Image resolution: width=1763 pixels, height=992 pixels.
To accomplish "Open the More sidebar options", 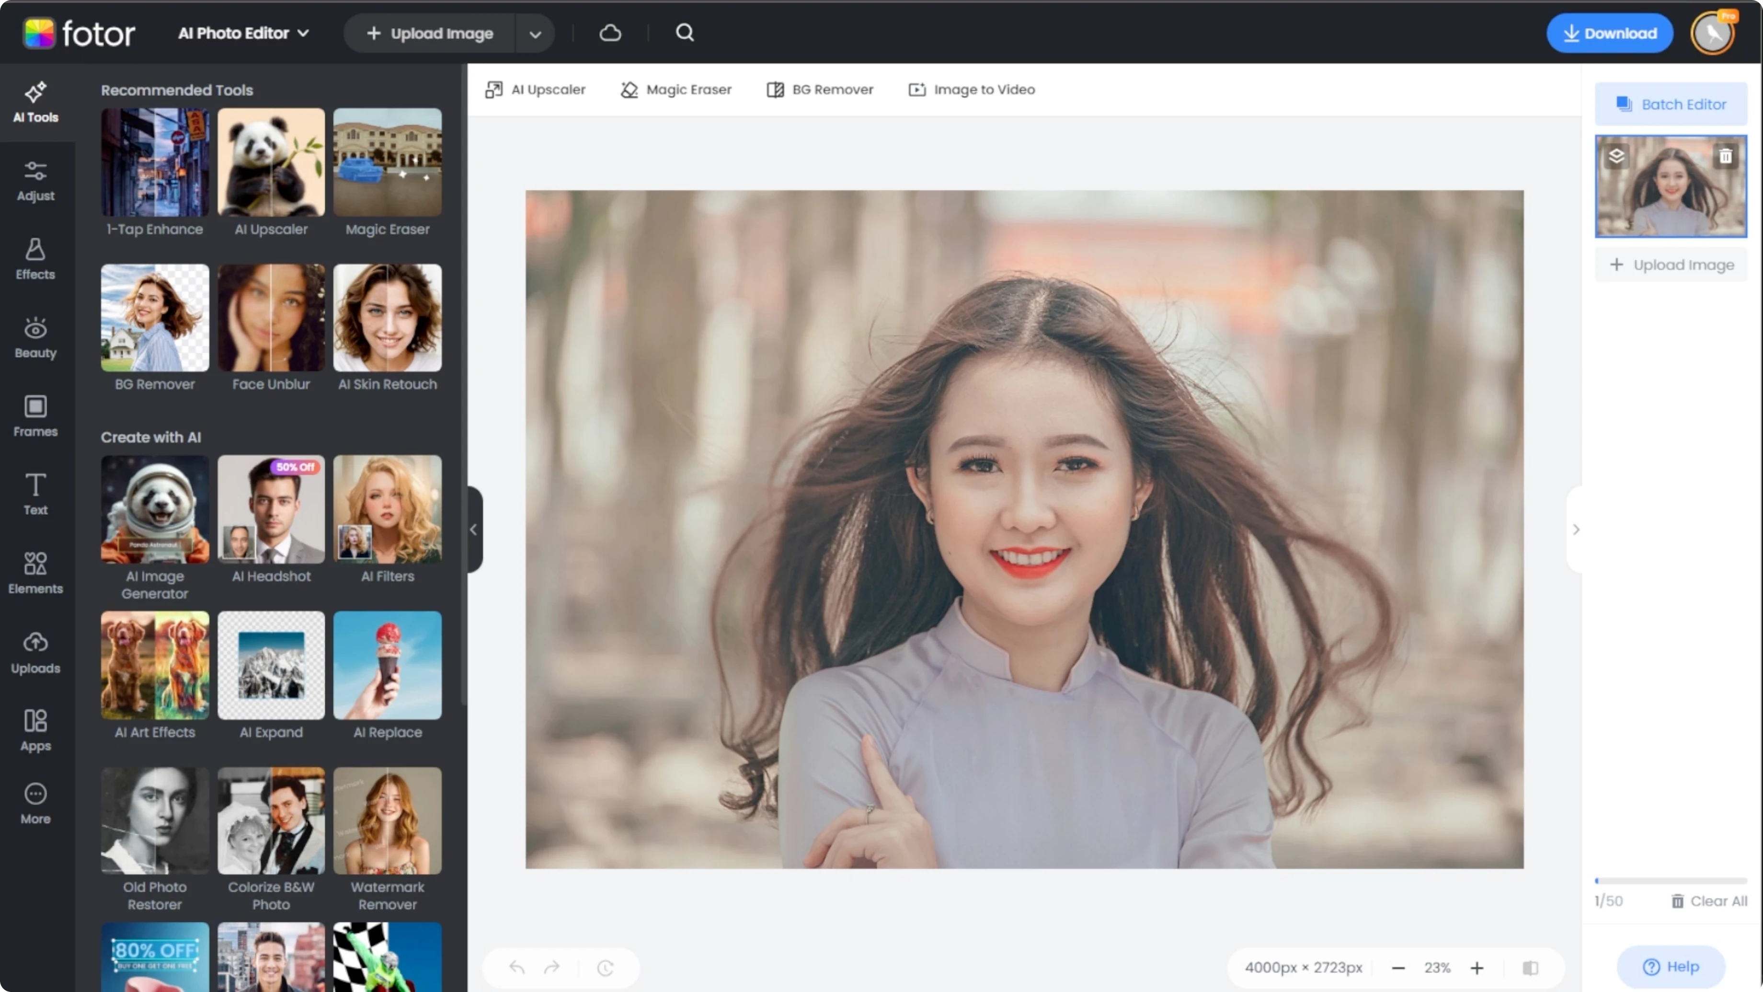I will pos(35,805).
